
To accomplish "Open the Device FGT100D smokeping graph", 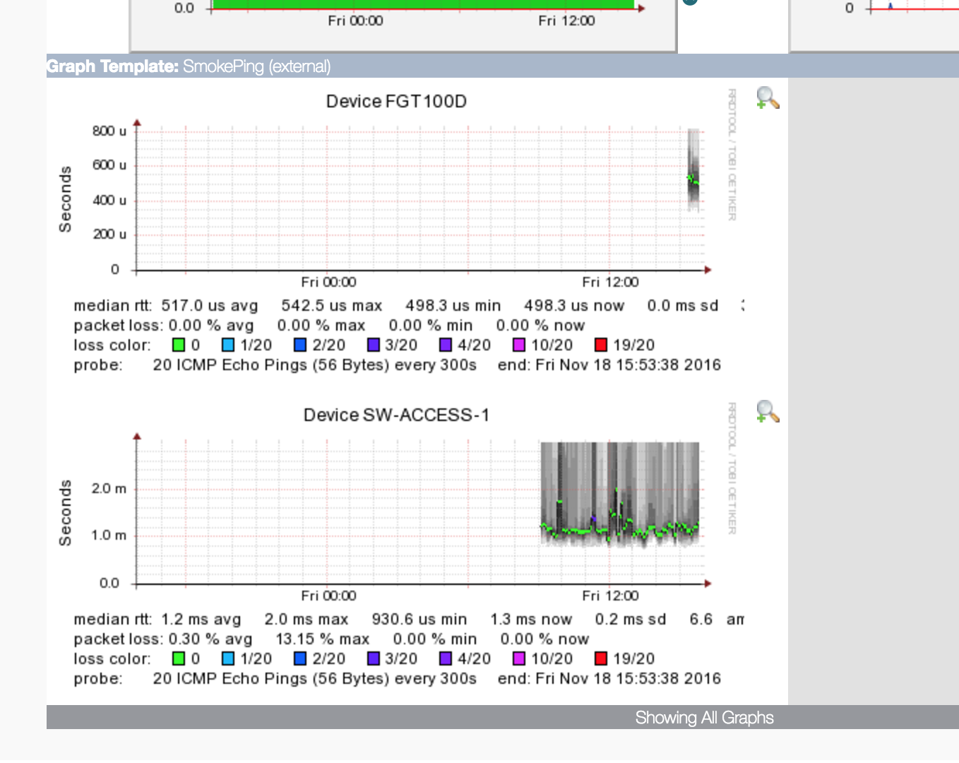I will [396, 234].
